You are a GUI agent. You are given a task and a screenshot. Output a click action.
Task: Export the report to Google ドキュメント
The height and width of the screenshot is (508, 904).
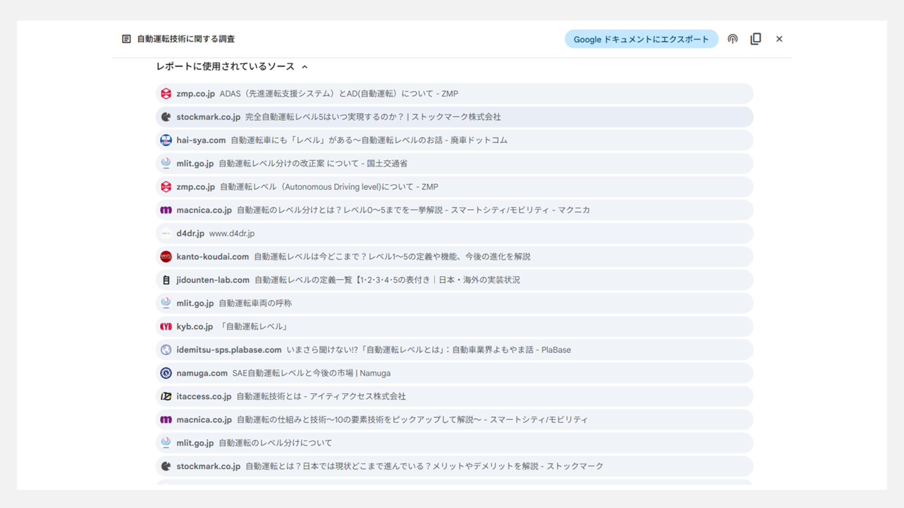(x=641, y=39)
